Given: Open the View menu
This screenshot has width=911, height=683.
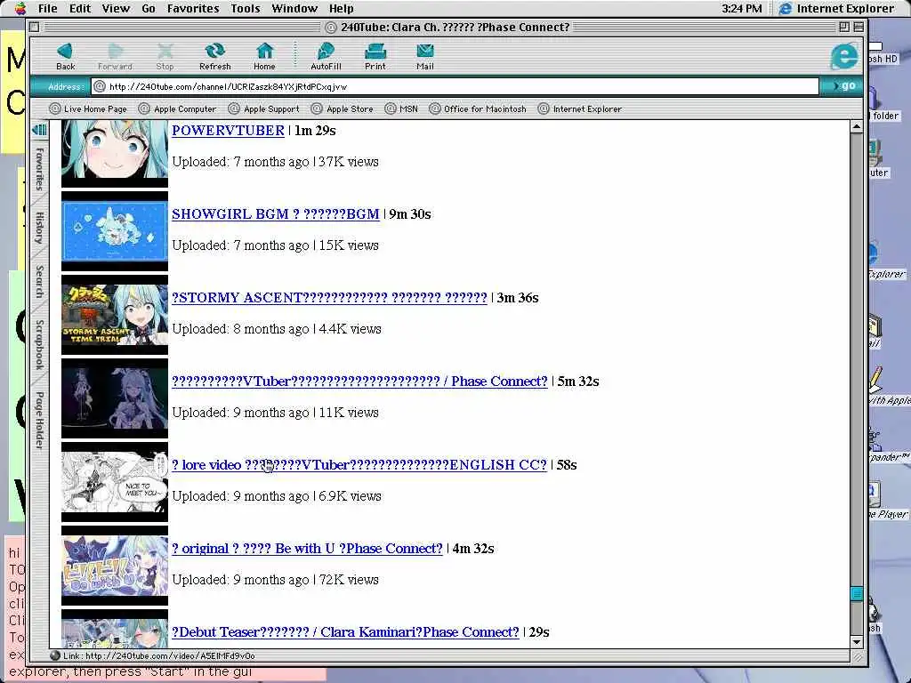Looking at the screenshot, I should point(116,8).
